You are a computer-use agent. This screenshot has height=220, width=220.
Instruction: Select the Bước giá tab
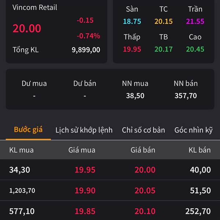coord(28,129)
